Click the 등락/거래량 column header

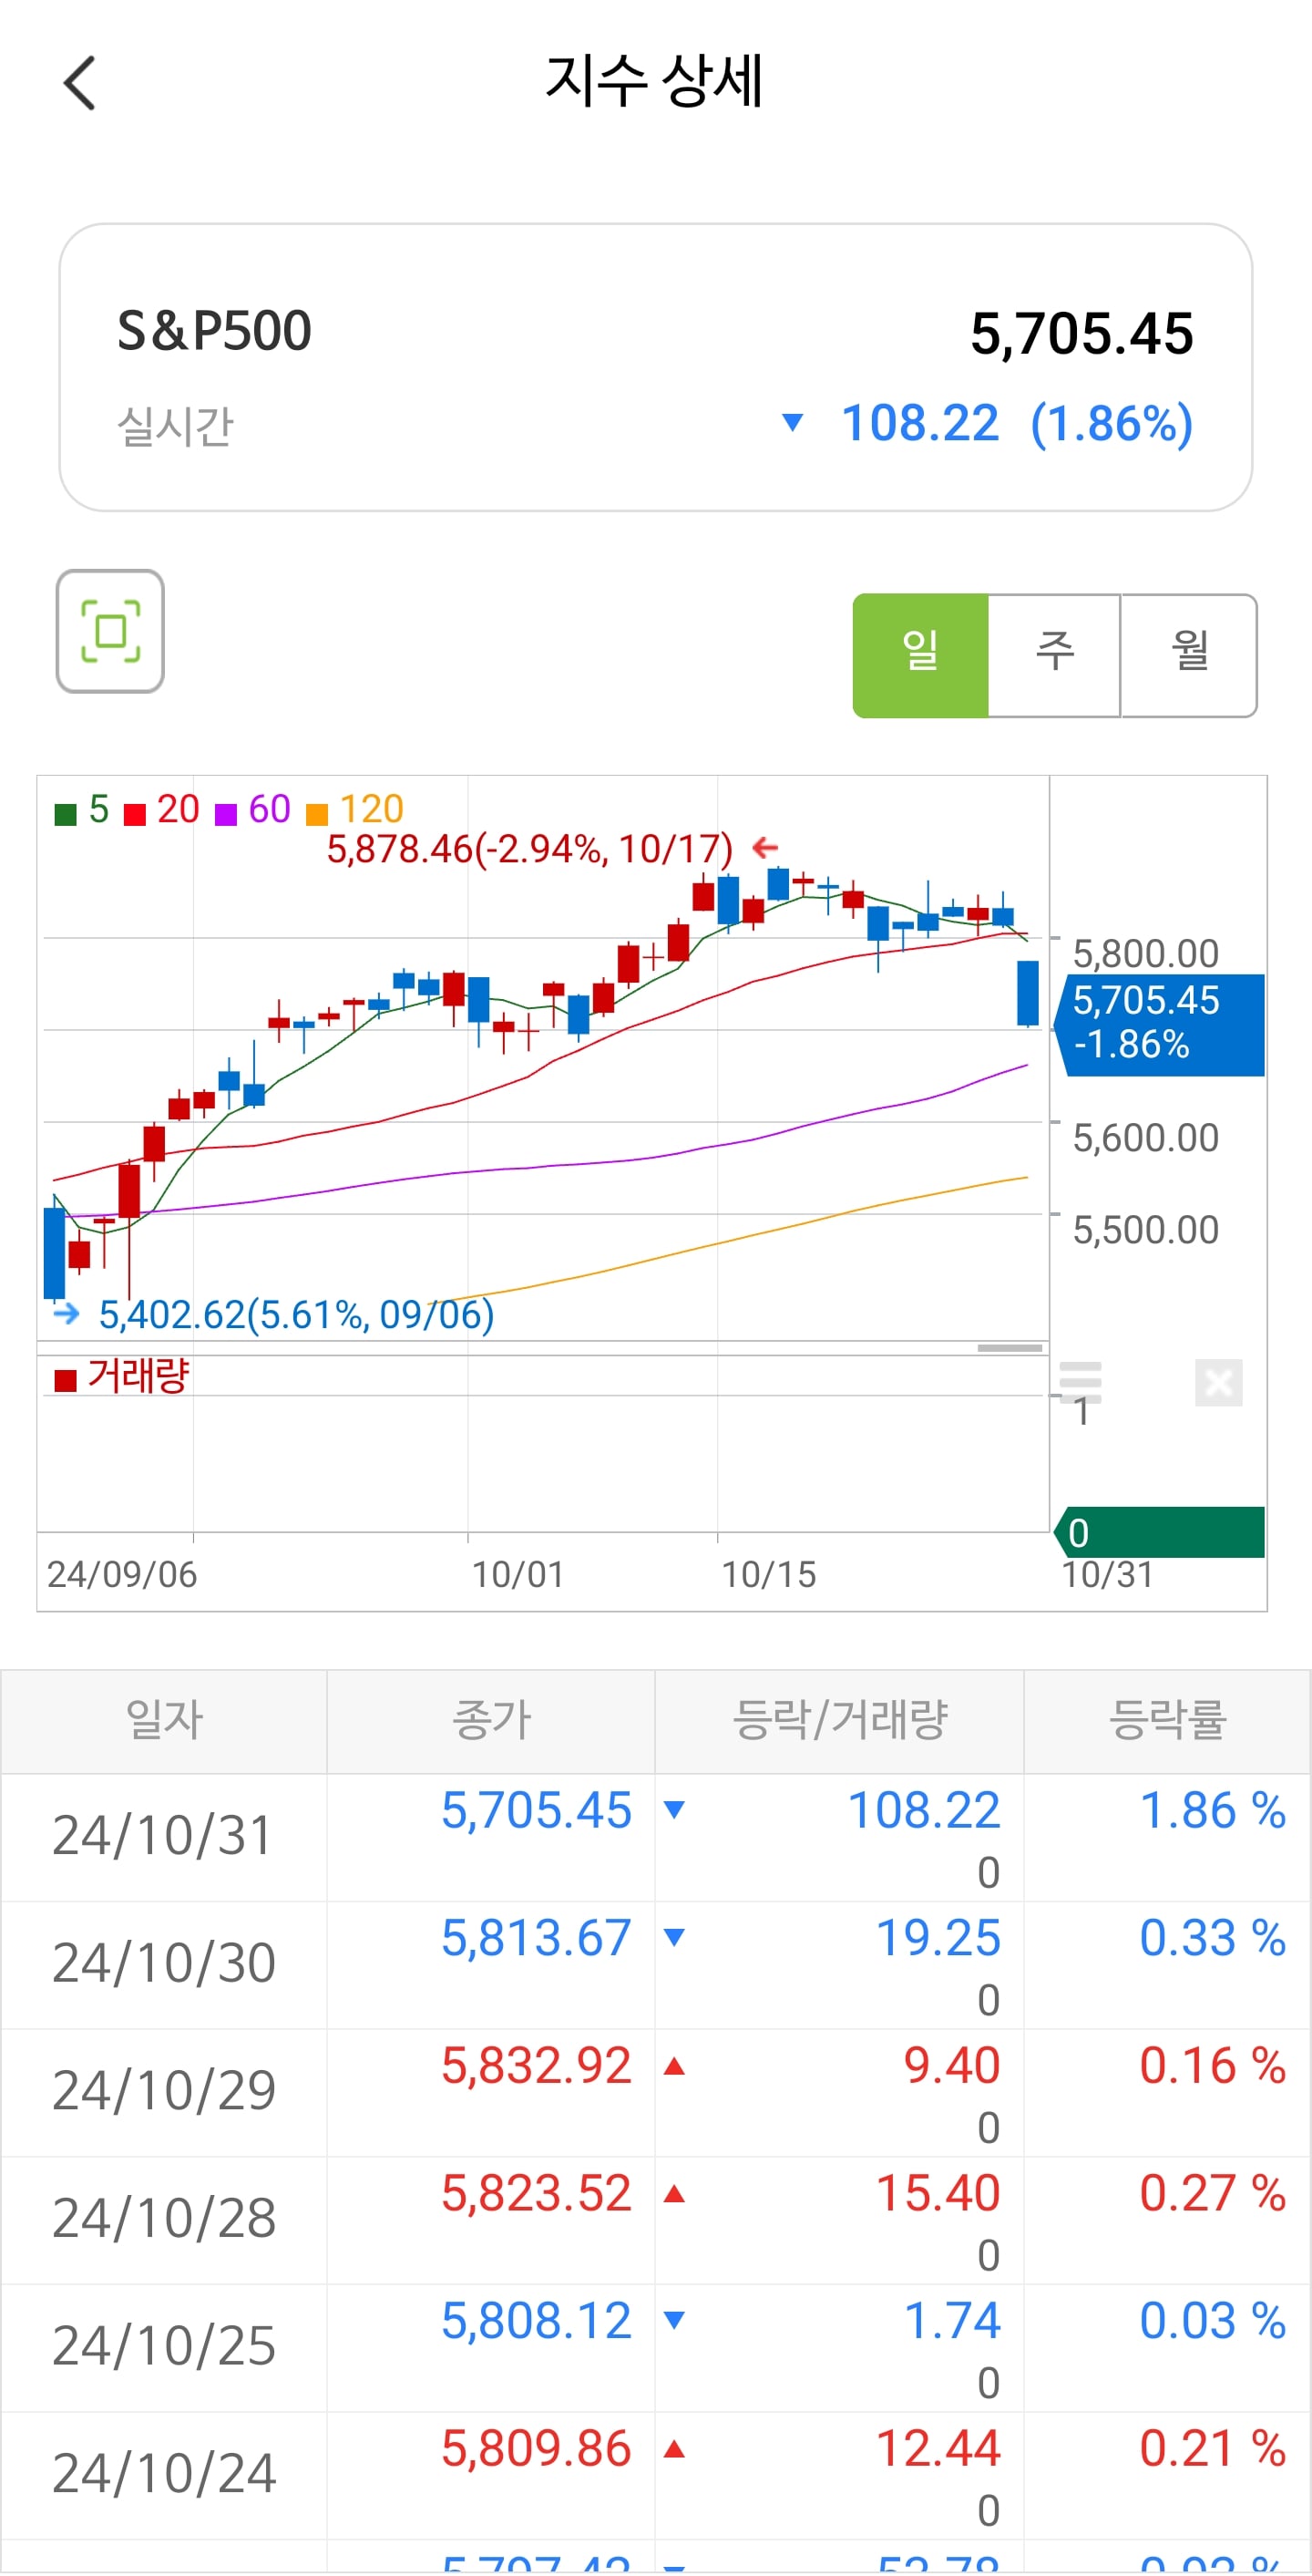coord(839,1720)
